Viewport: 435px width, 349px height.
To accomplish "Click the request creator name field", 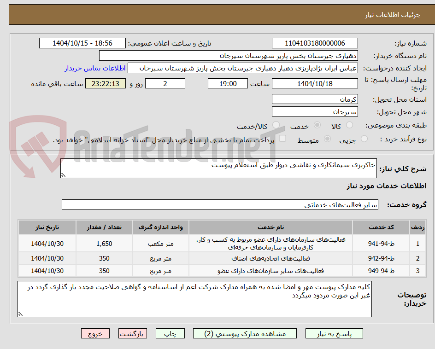I will tap(243, 68).
